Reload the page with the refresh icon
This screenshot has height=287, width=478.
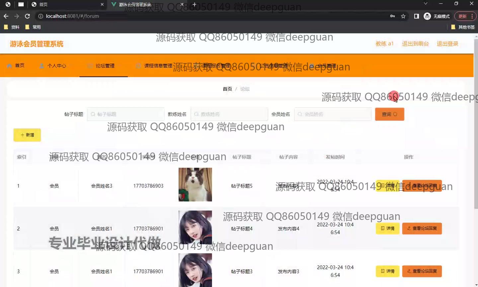(x=28, y=16)
